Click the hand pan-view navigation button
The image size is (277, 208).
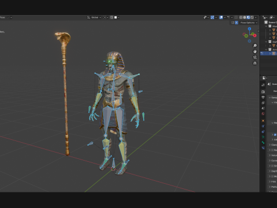[255, 51]
